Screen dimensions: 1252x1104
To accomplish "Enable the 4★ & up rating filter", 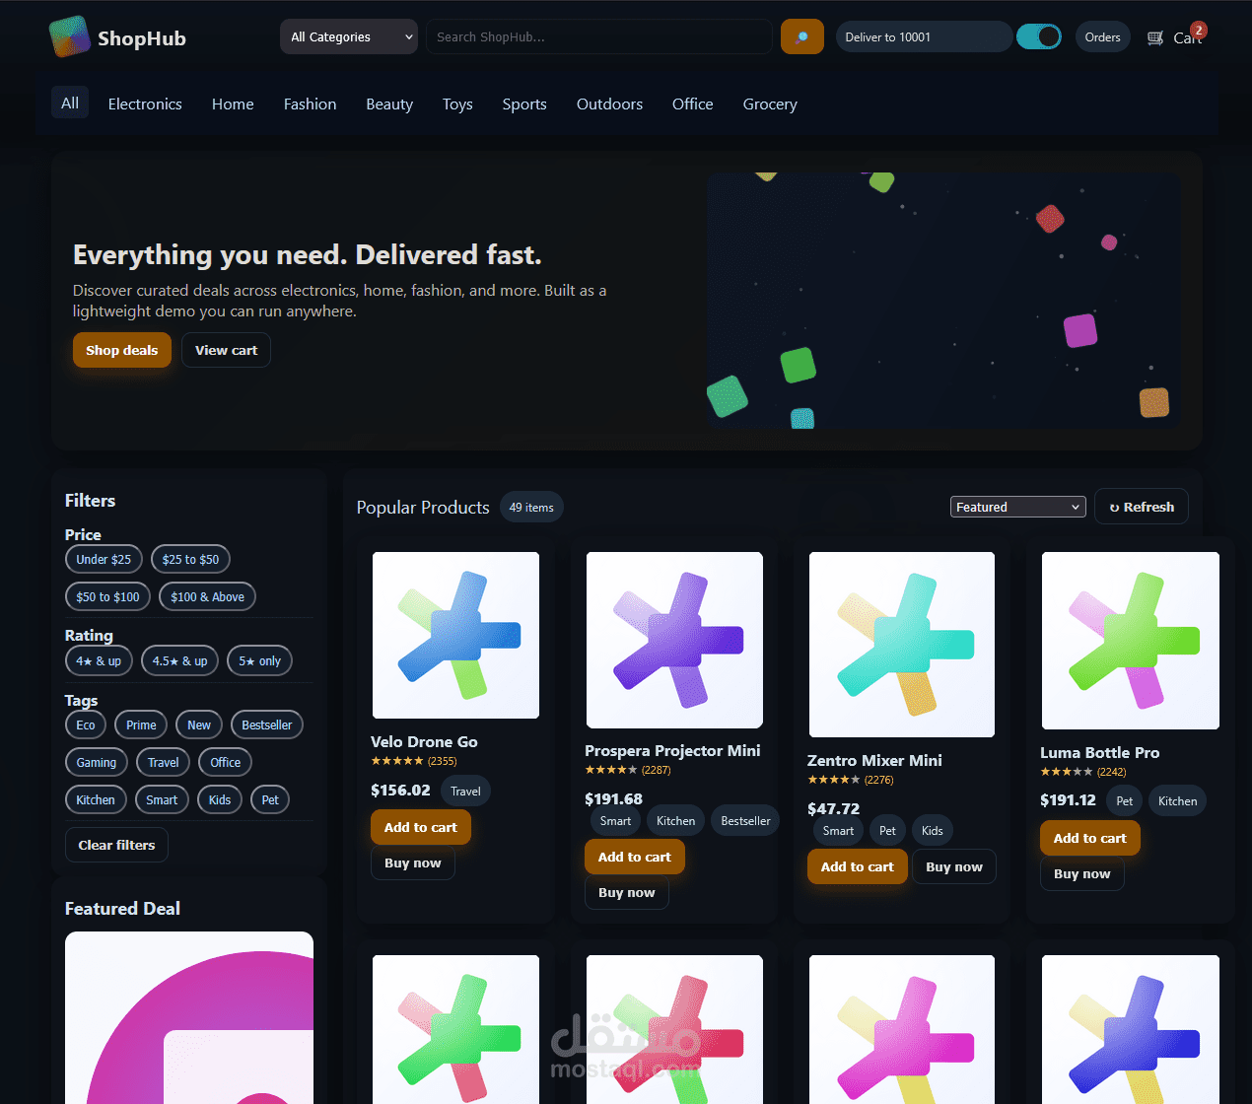I will (99, 660).
